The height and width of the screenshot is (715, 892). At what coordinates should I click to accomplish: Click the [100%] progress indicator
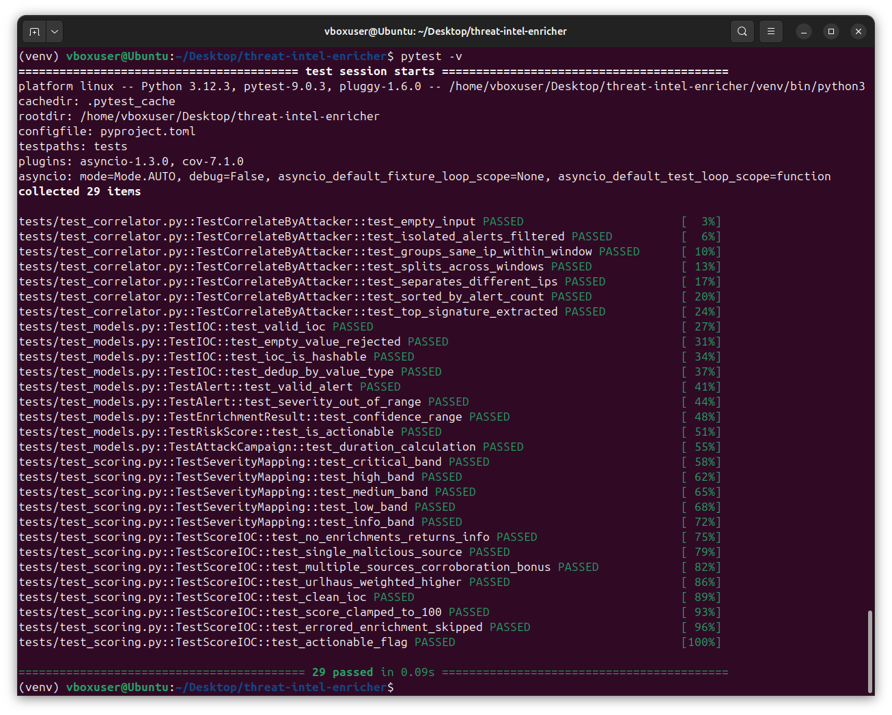701,642
